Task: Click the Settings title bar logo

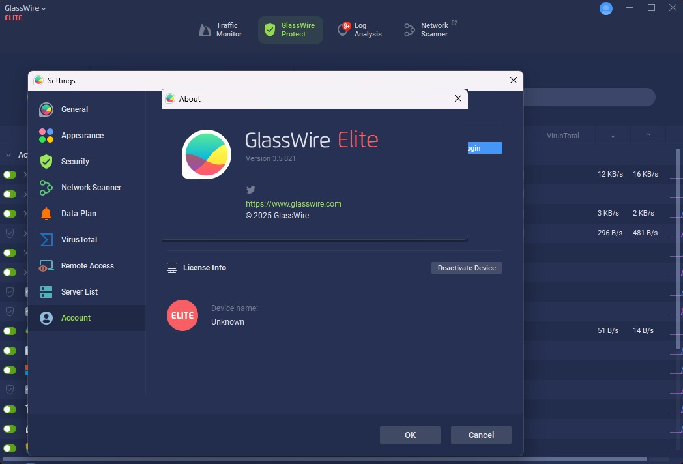Action: click(38, 80)
